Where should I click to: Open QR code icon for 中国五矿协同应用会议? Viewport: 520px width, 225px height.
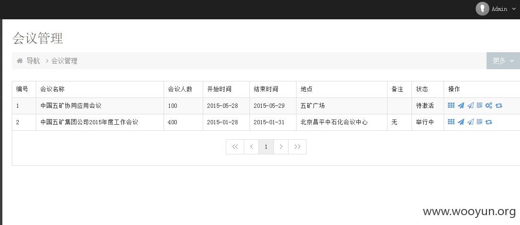[x=479, y=105]
